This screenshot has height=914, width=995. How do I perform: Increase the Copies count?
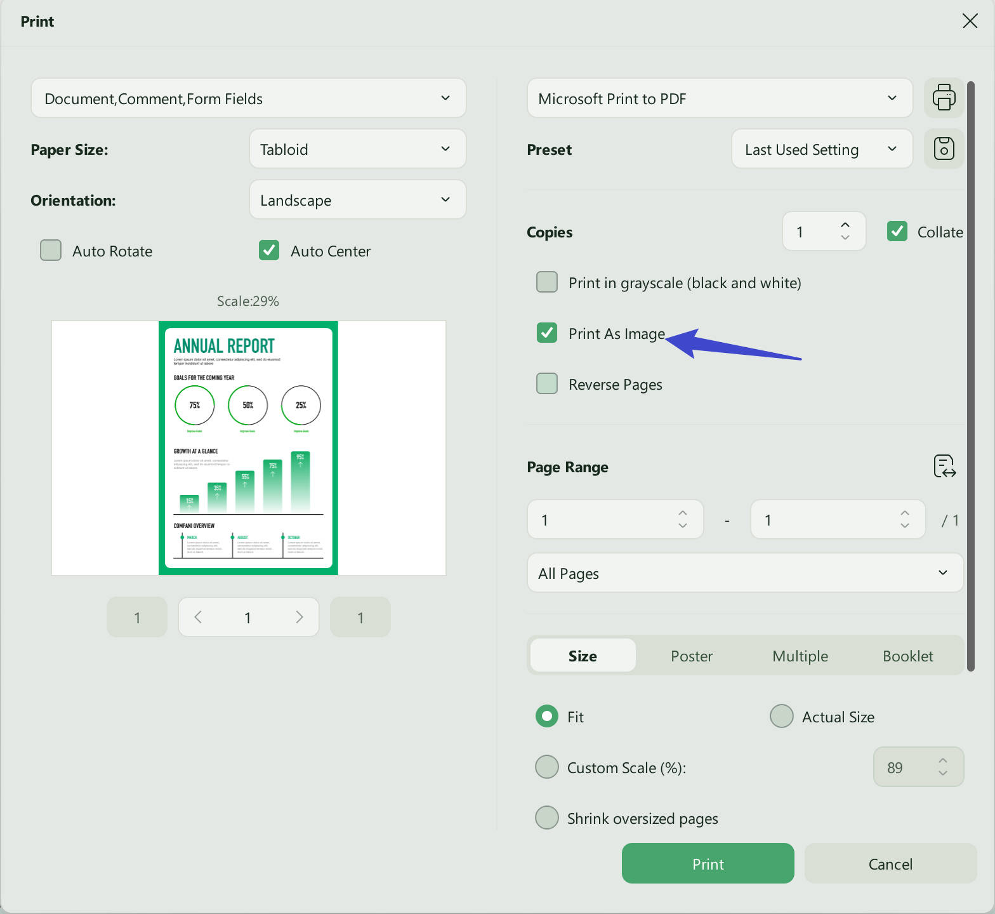pyautogui.click(x=845, y=225)
